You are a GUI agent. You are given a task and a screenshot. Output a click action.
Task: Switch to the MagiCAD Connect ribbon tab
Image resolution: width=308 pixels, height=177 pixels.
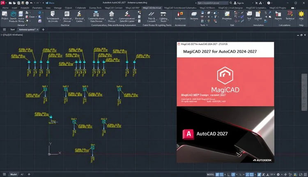click(x=113, y=8)
